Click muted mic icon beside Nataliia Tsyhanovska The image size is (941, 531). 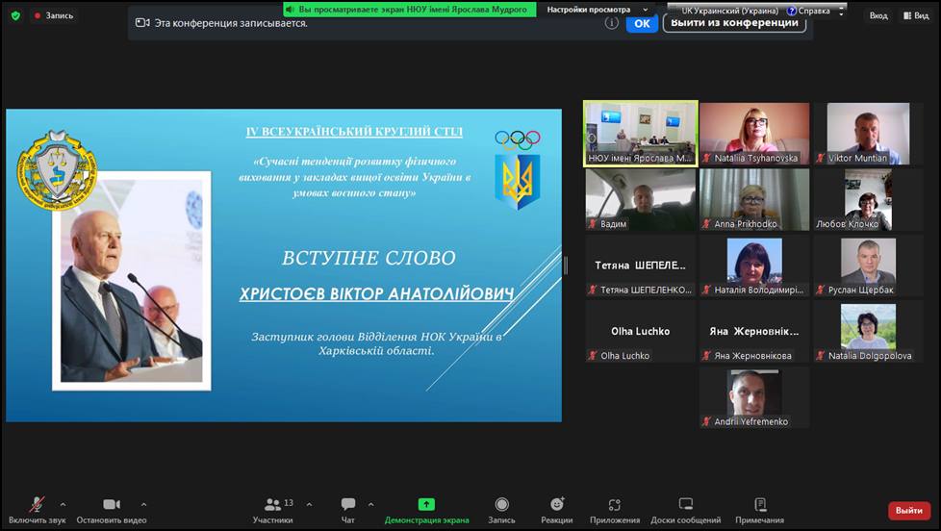click(x=707, y=158)
